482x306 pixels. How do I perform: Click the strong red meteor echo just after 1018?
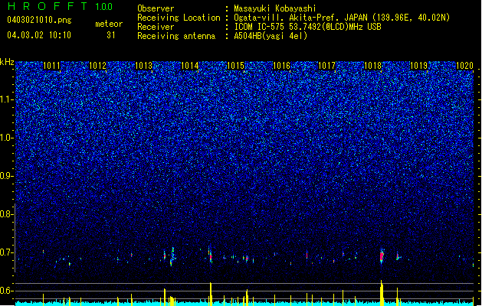click(382, 256)
